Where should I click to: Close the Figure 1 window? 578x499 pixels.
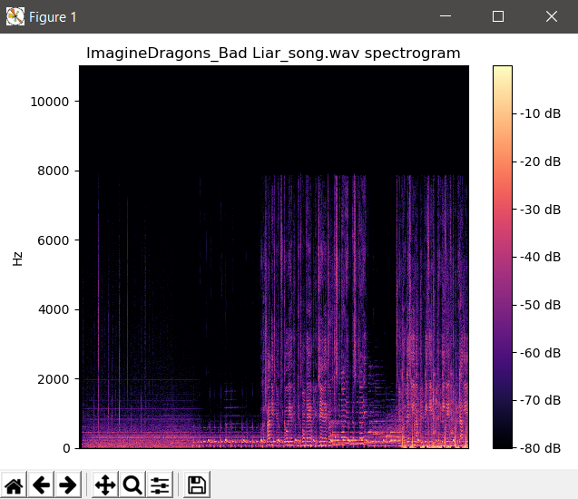552,16
